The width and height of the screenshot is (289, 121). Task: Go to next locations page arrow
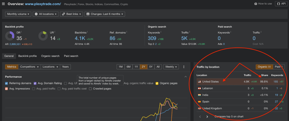pyautogui.click(x=207, y=116)
